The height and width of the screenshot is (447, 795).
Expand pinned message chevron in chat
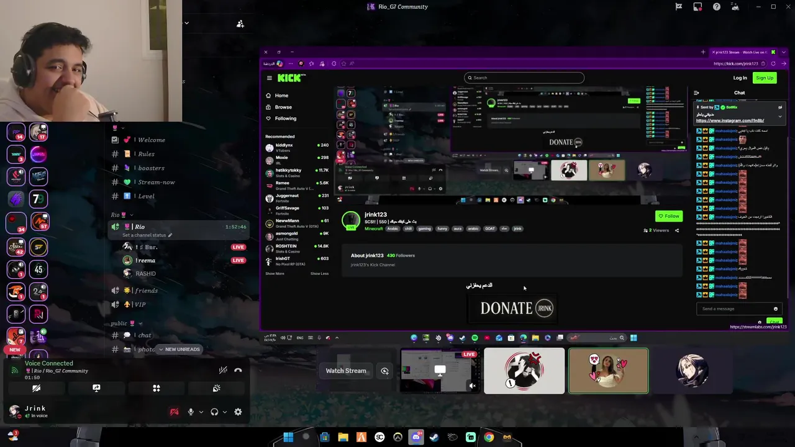point(780,116)
